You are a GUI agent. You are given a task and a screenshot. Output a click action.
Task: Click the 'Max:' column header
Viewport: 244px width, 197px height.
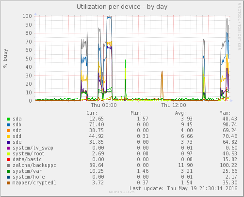(x=225, y=113)
